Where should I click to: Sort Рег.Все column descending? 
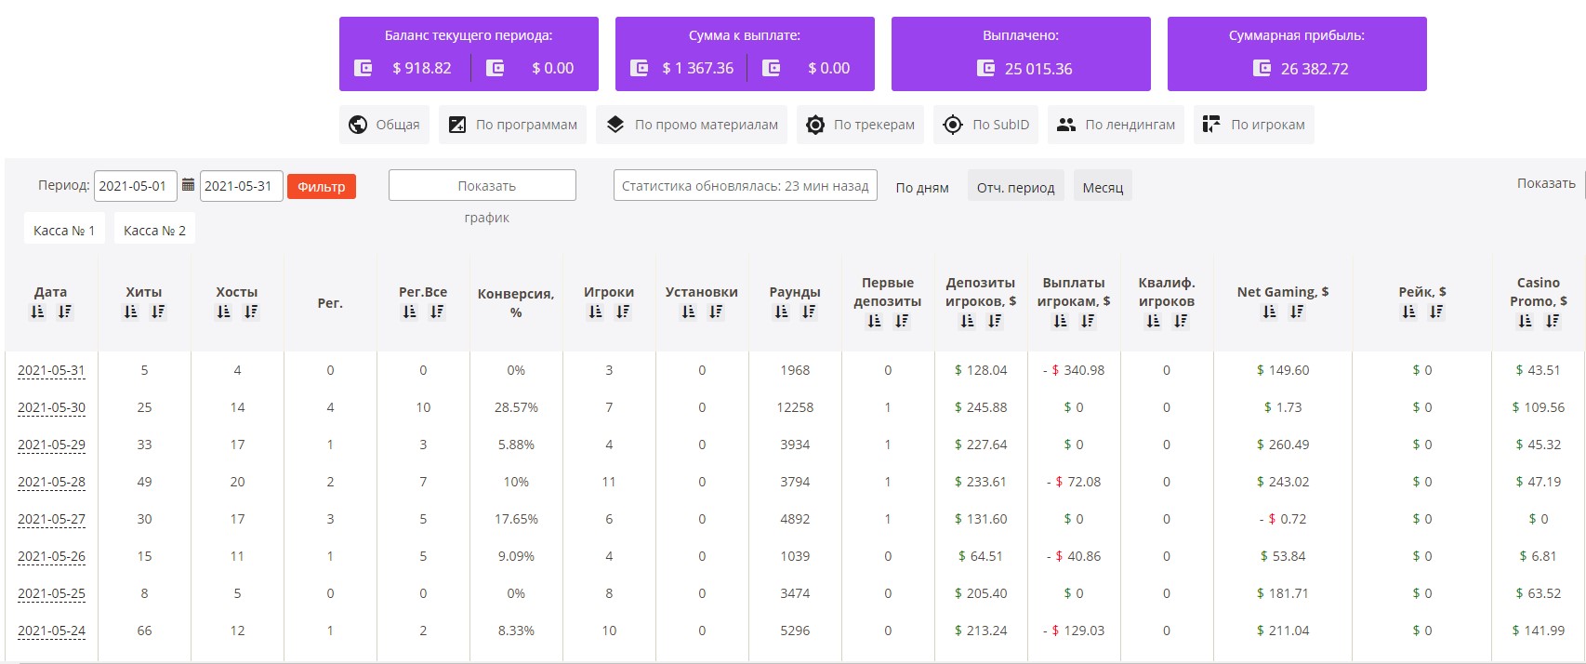(437, 312)
